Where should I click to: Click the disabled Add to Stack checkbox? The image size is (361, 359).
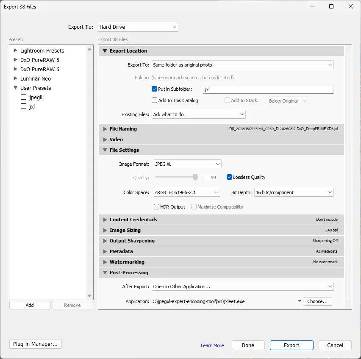click(x=227, y=100)
